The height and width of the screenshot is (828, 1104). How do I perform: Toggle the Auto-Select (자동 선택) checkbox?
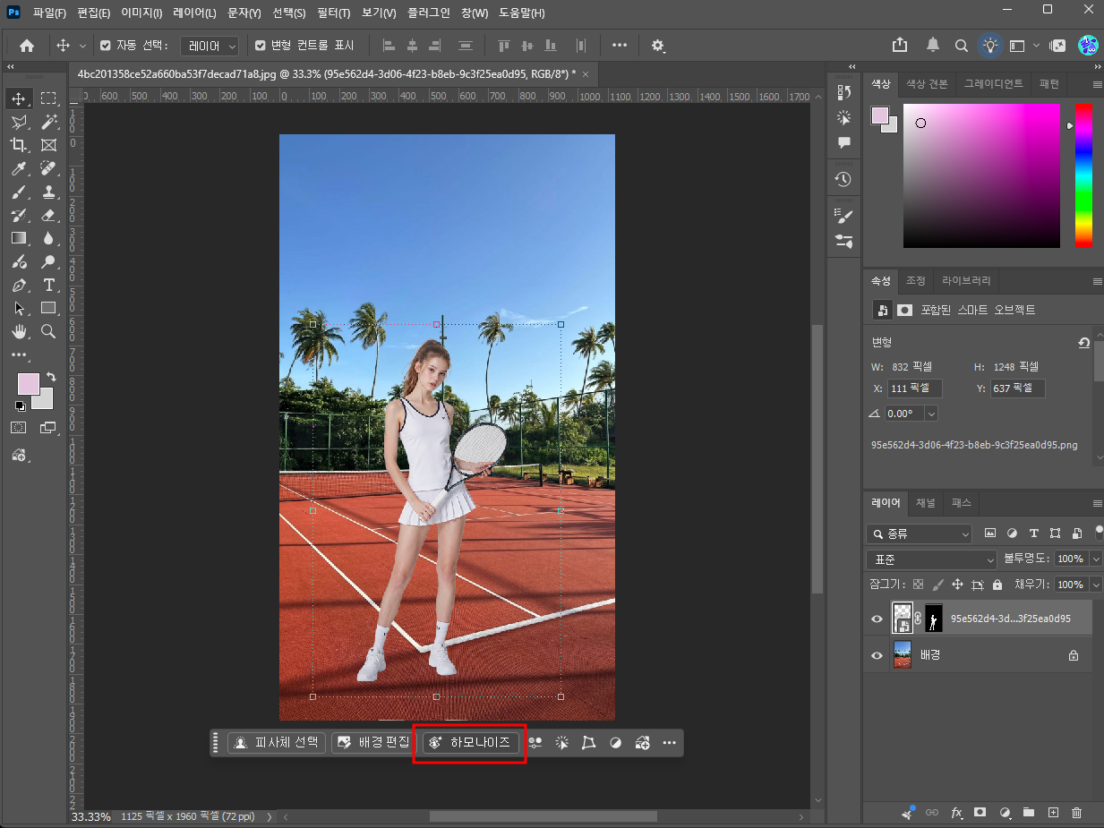point(106,46)
